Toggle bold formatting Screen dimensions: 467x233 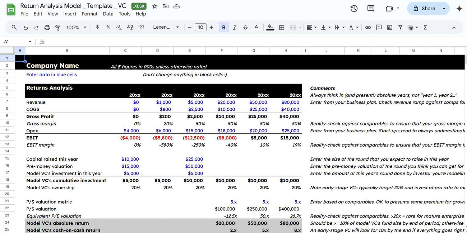(224, 27)
